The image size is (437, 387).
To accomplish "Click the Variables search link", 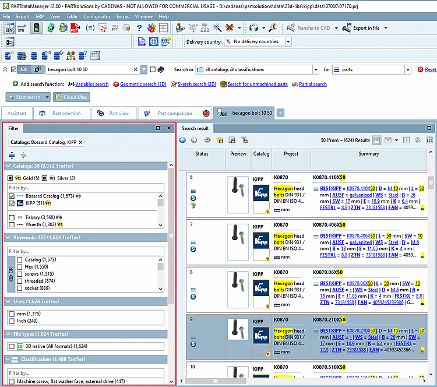I will point(92,84).
